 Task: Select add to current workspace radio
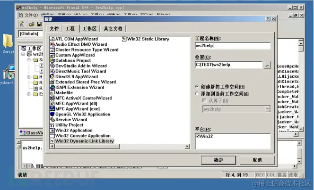tap(197, 94)
